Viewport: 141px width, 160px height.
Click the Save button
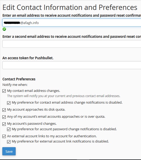click(x=9, y=151)
